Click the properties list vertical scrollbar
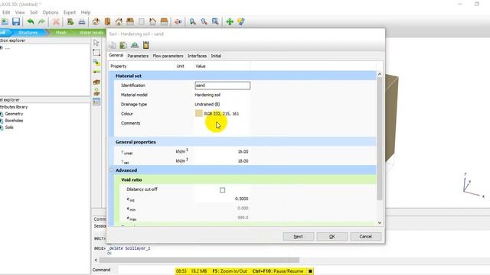 coord(380,139)
